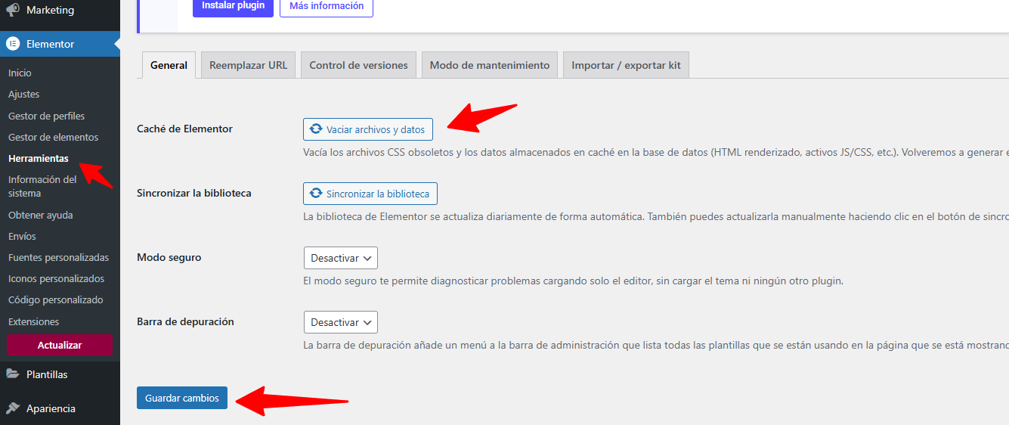The width and height of the screenshot is (1009, 425).
Task: Click the Plantillas folder icon
Action: click(x=13, y=374)
